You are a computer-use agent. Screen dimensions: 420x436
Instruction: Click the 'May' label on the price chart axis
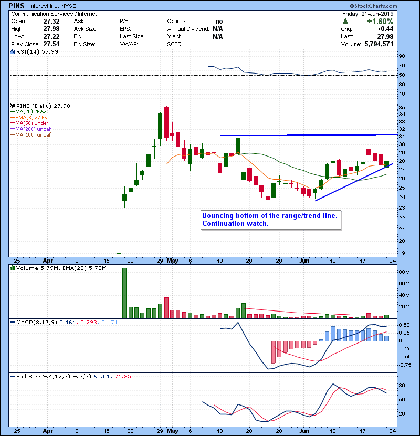pos(172,261)
